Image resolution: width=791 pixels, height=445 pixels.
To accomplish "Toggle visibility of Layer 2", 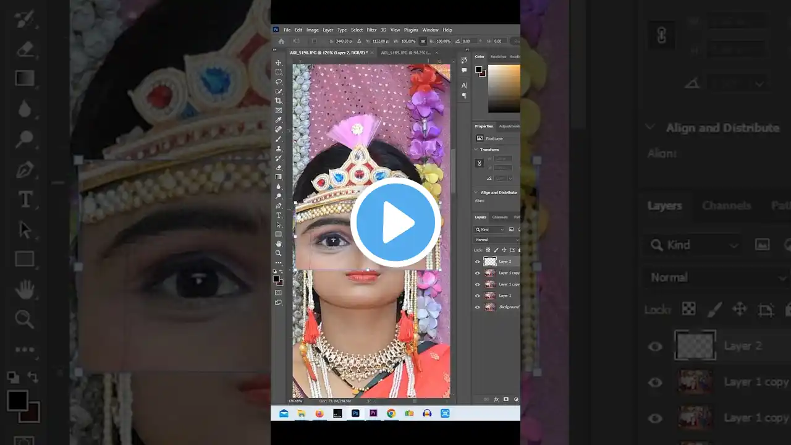I will (478, 261).
